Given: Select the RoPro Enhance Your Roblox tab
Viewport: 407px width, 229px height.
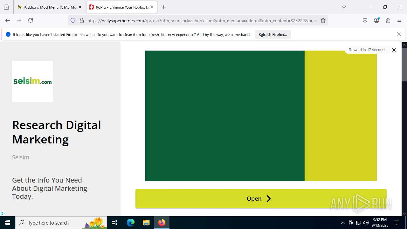Looking at the screenshot, I should click(121, 7).
